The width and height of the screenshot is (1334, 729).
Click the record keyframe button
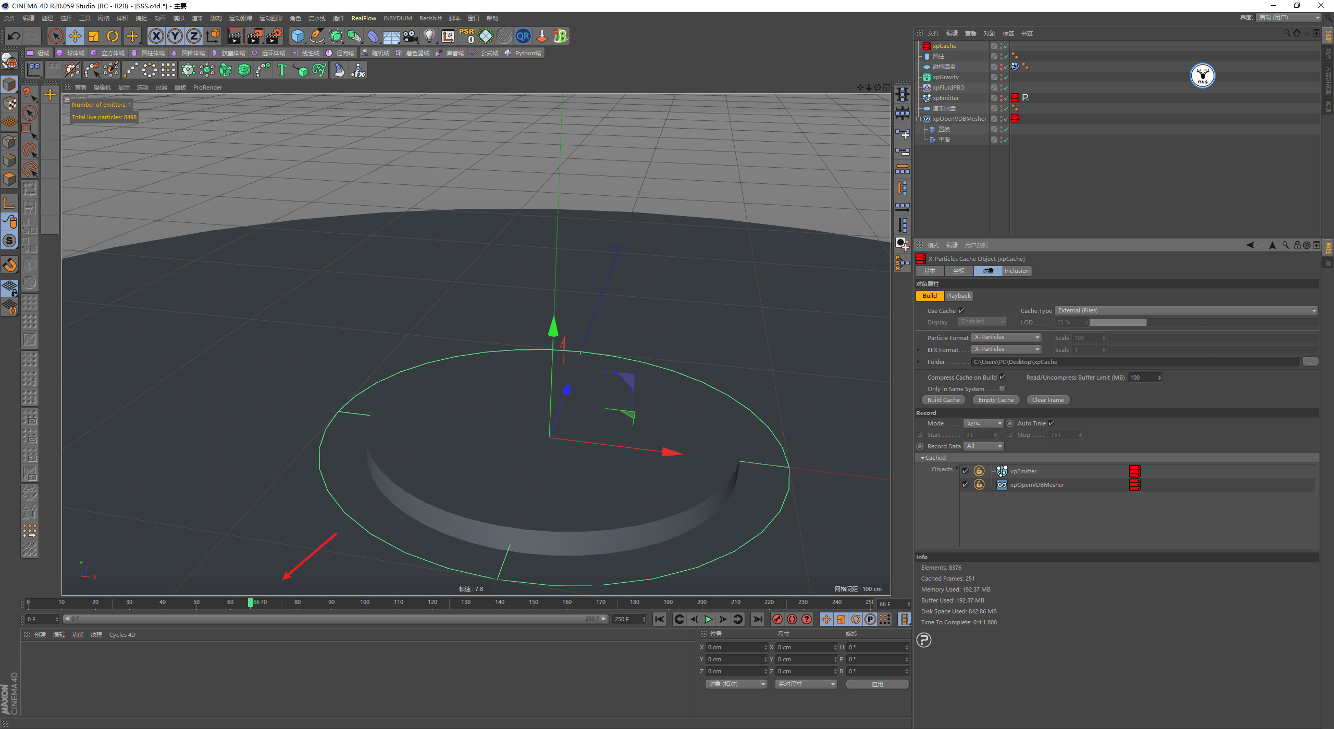pyautogui.click(x=777, y=619)
